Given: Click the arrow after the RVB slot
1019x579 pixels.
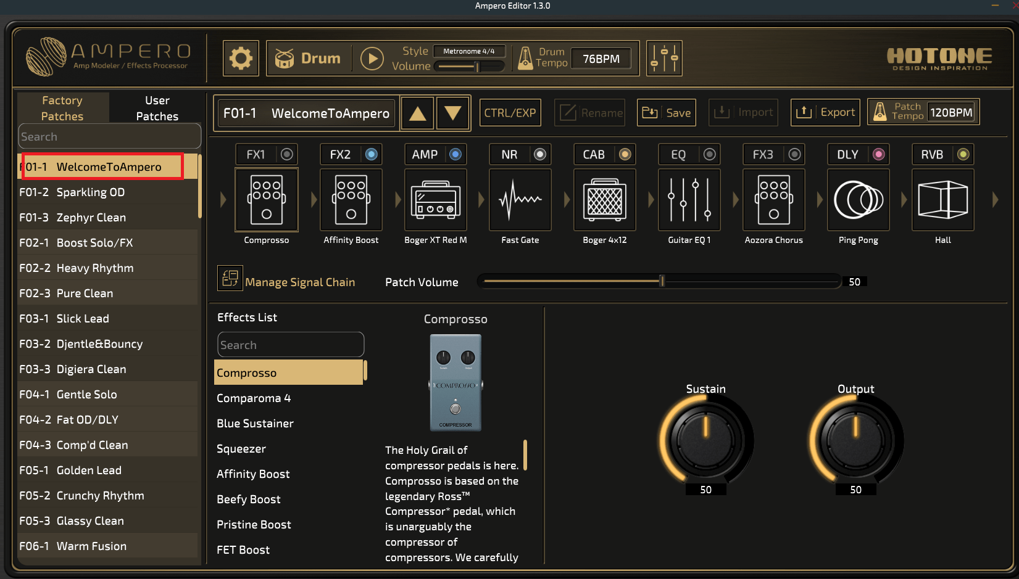Looking at the screenshot, I should 995,199.
